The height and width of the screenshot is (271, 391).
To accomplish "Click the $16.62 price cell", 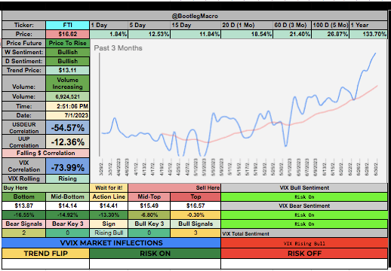I will pyautogui.click(x=67, y=34).
